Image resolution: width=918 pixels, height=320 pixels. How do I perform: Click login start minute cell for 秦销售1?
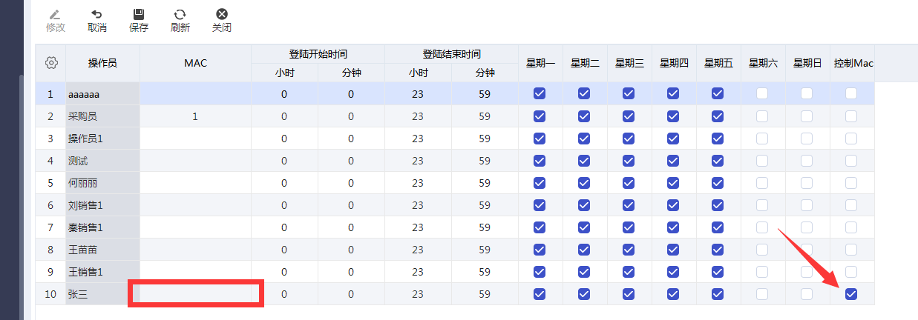351,227
